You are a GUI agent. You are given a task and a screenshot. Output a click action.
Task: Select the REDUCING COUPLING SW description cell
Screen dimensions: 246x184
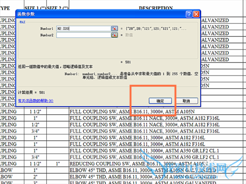coord(156,164)
